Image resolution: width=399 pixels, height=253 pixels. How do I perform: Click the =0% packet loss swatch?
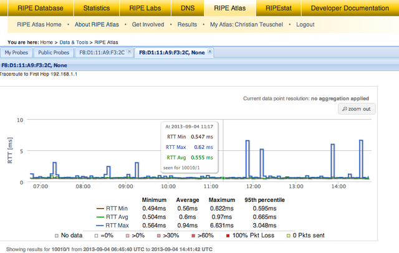point(96,236)
